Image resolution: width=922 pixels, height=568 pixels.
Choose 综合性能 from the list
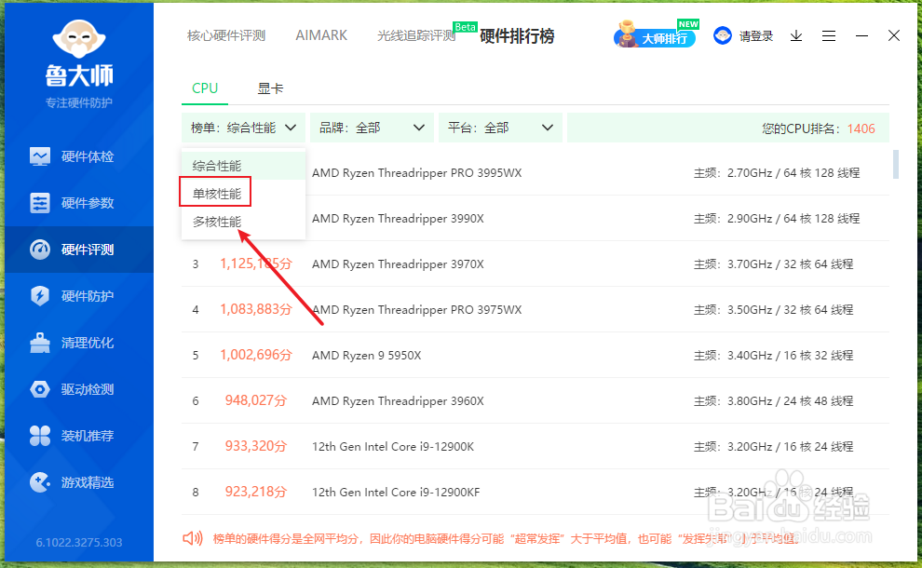tap(243, 166)
